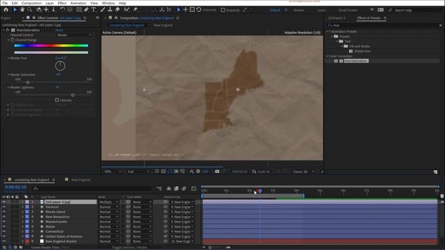445x250 pixels.
Task: Click Reset on the Hue/Saturation effect
Action: click(x=59, y=30)
